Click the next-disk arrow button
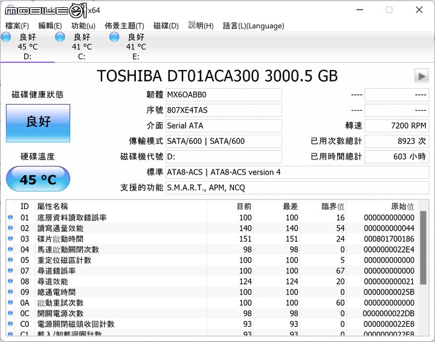 click(422, 76)
